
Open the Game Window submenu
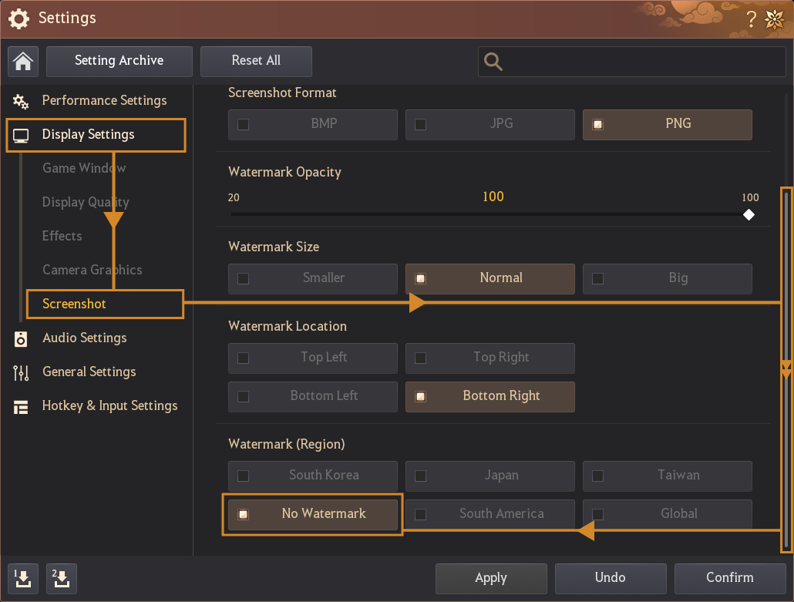click(x=84, y=168)
